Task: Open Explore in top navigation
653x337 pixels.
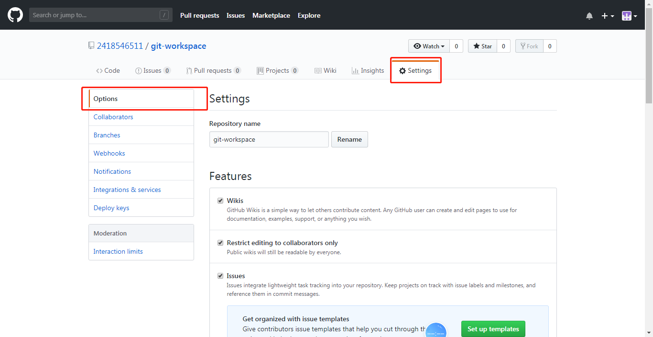Action: 309,15
